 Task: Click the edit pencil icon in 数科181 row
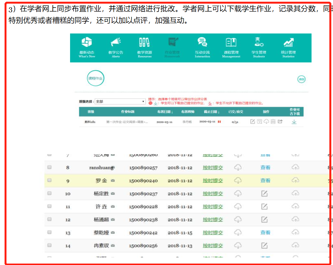click(253, 122)
